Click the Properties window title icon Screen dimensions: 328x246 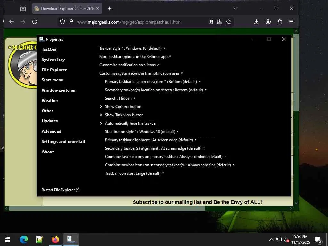[x=42, y=39]
